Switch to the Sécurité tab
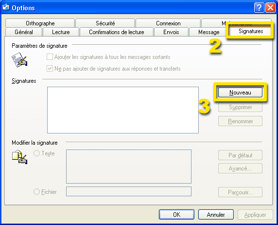Viewport: 278px width, 225px height. point(105,23)
